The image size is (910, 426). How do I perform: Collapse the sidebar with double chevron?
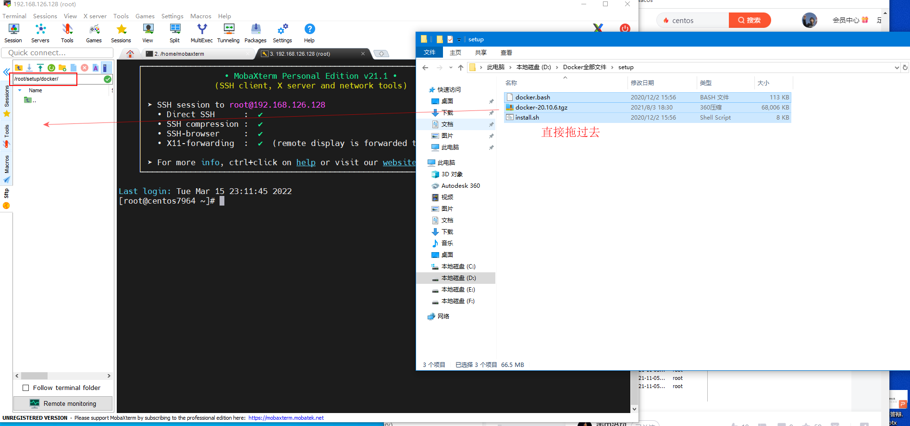pyautogui.click(x=6, y=72)
